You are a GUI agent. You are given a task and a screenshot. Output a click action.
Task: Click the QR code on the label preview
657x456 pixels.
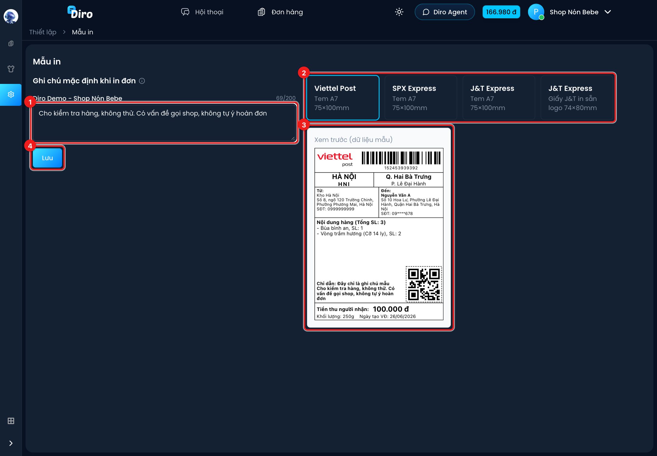pyautogui.click(x=424, y=284)
